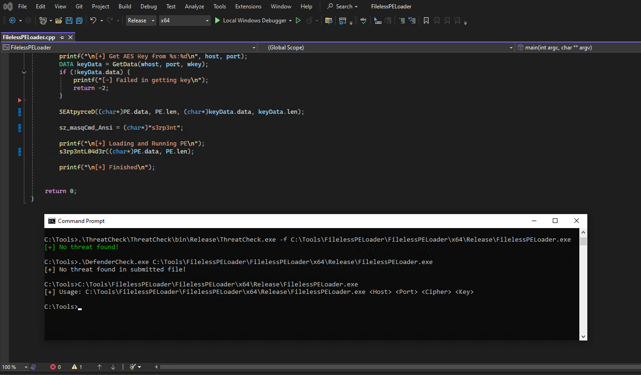This screenshot has width=641, height=375.
Task: Start the Local Windows Debugger
Action: tap(251, 21)
